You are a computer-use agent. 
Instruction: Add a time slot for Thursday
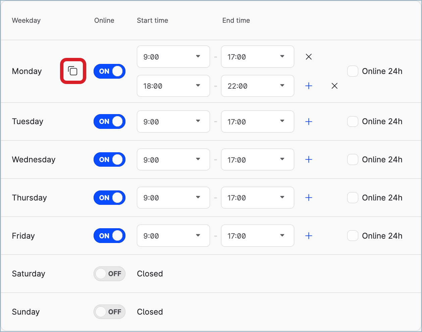click(x=309, y=198)
